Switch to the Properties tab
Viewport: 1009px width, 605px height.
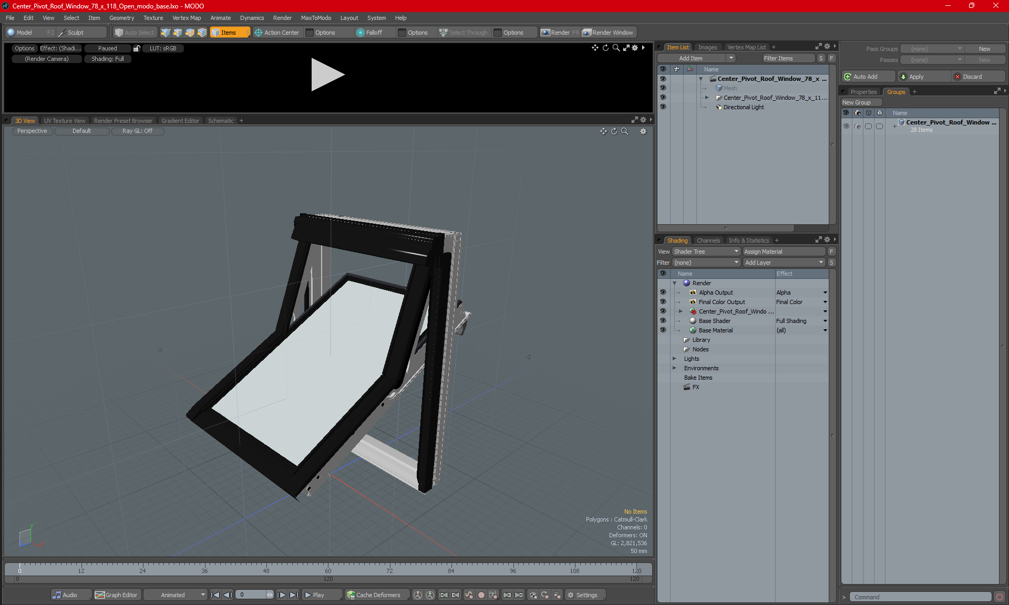(863, 92)
